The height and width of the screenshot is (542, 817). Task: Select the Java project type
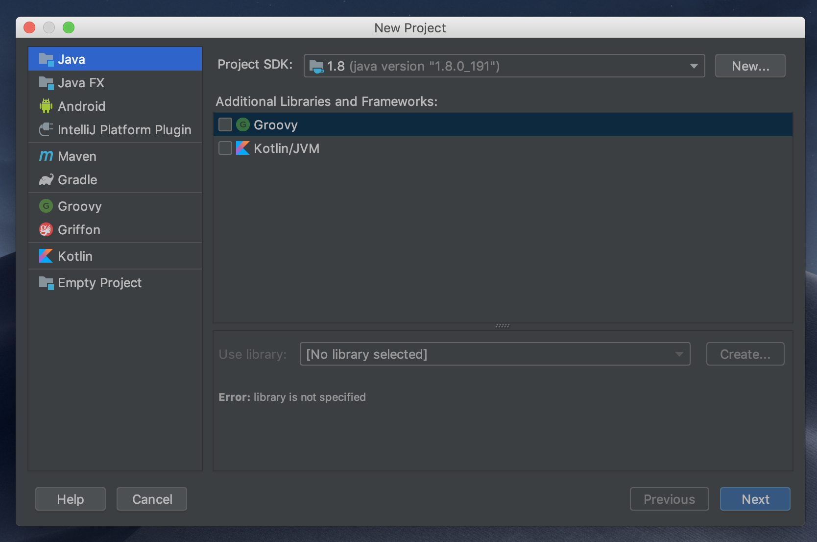tap(115, 59)
